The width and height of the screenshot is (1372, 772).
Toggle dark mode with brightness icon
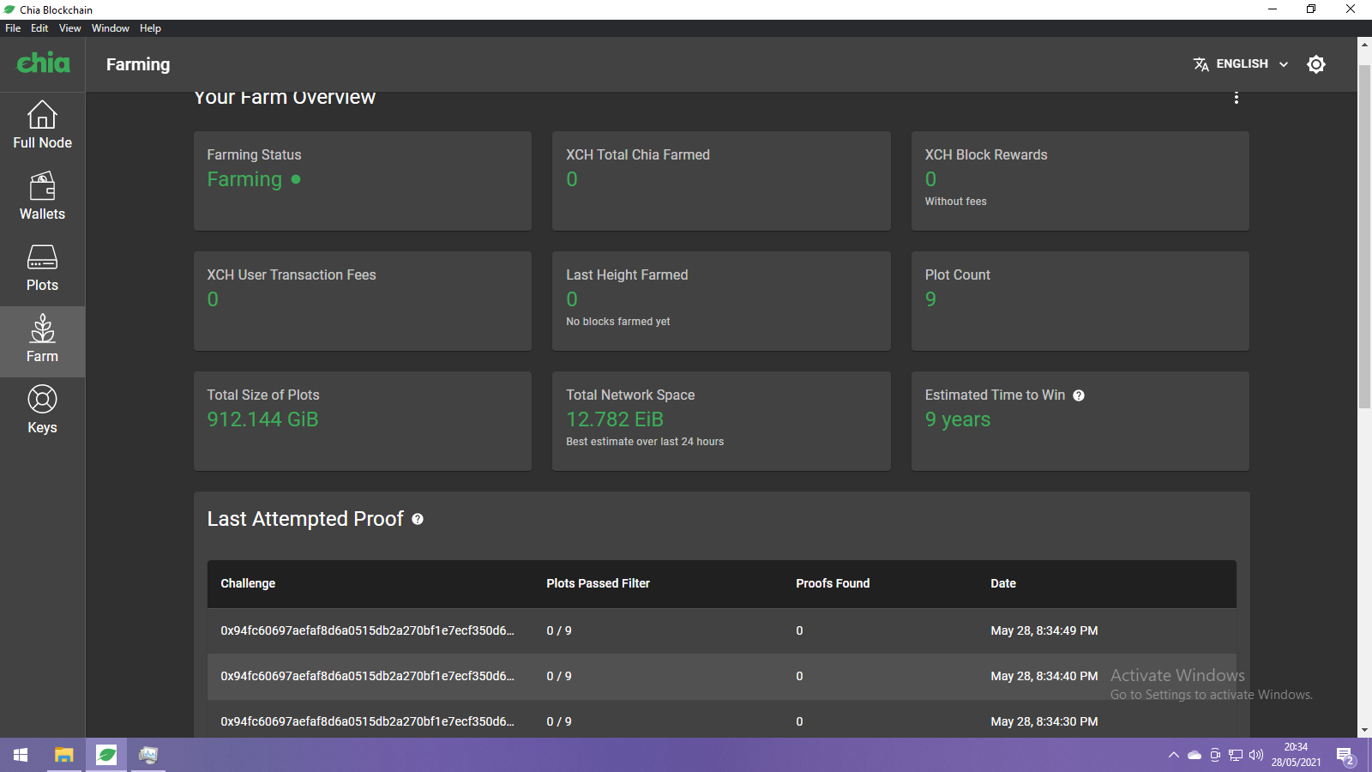[1316, 64]
